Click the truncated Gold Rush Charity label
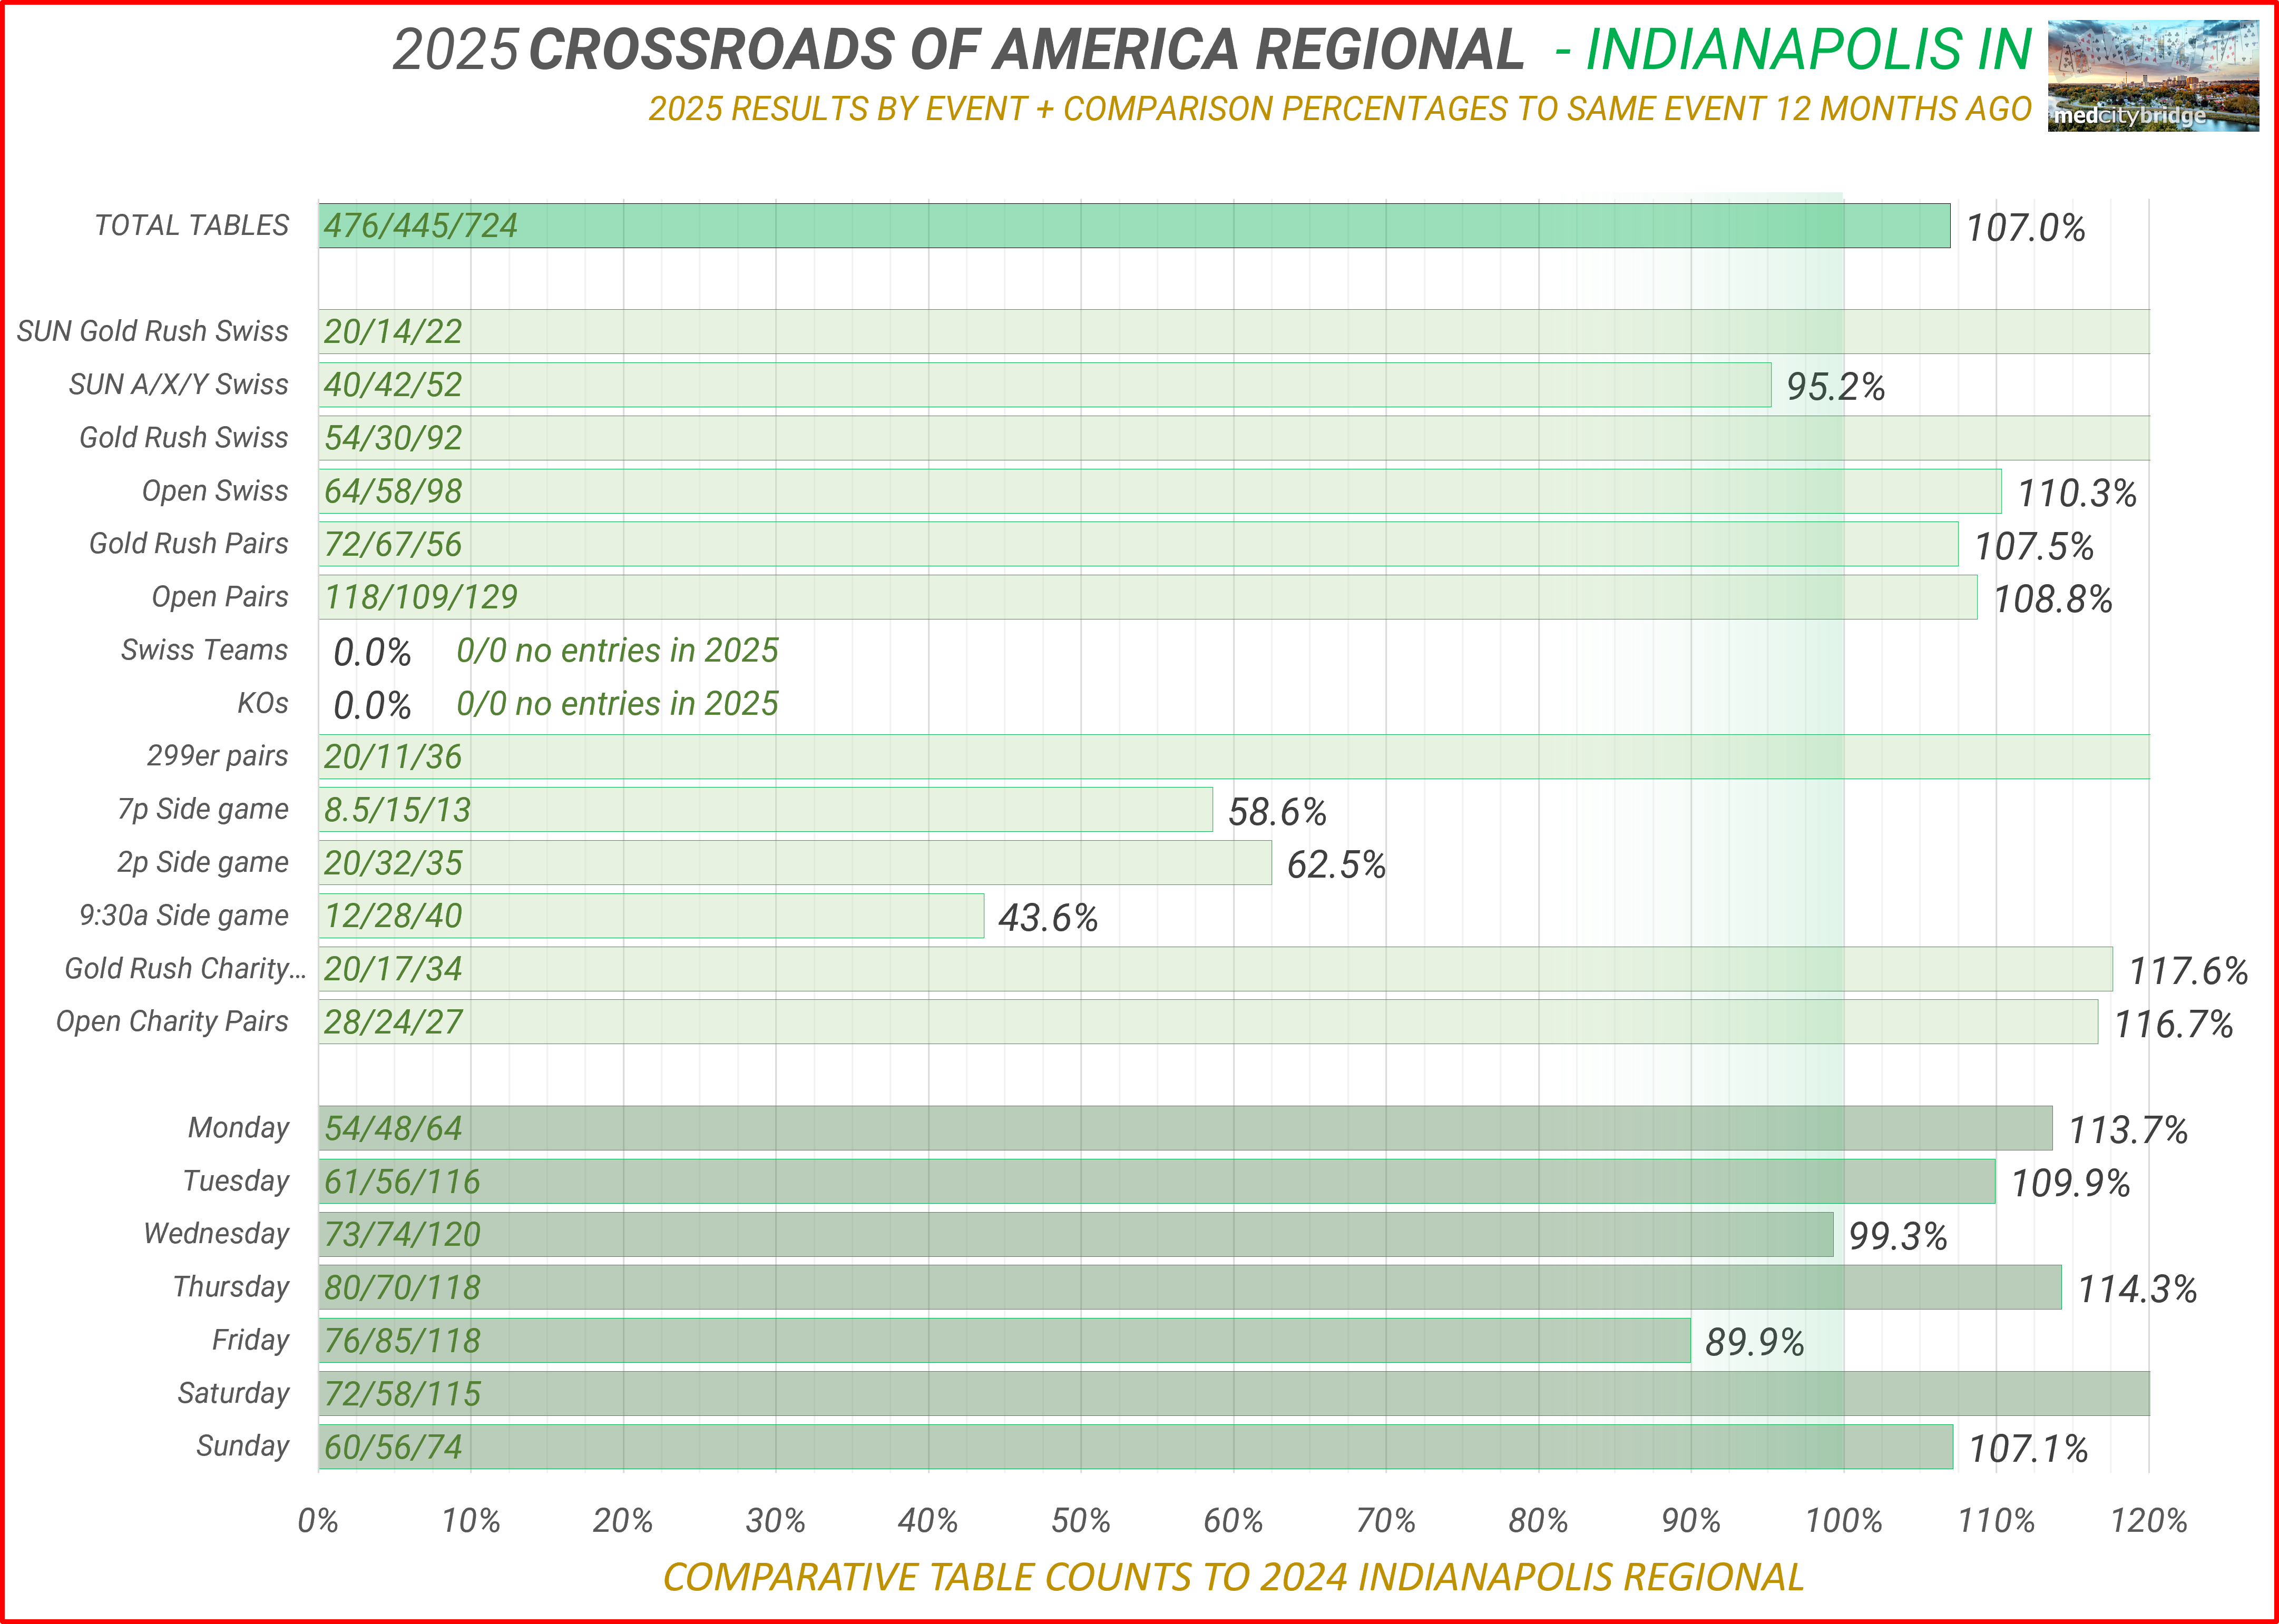The height and width of the screenshot is (1624, 2279). 185,968
